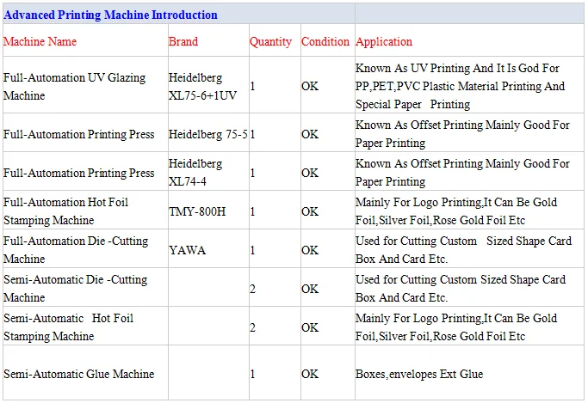Click the Quantity column header

(270, 41)
